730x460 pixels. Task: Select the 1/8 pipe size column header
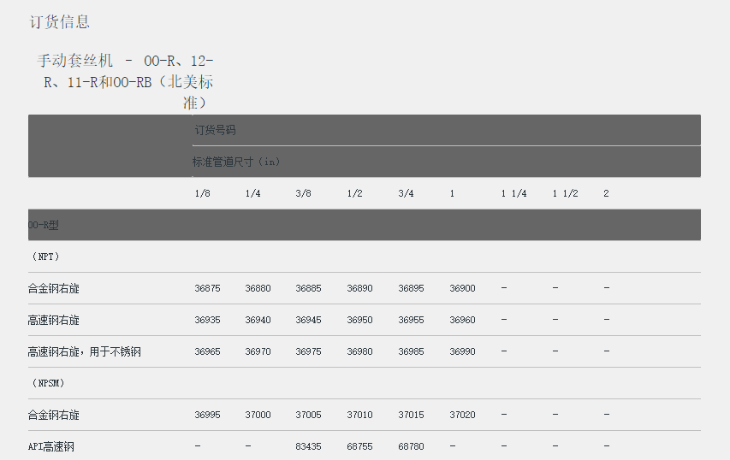pyautogui.click(x=202, y=194)
